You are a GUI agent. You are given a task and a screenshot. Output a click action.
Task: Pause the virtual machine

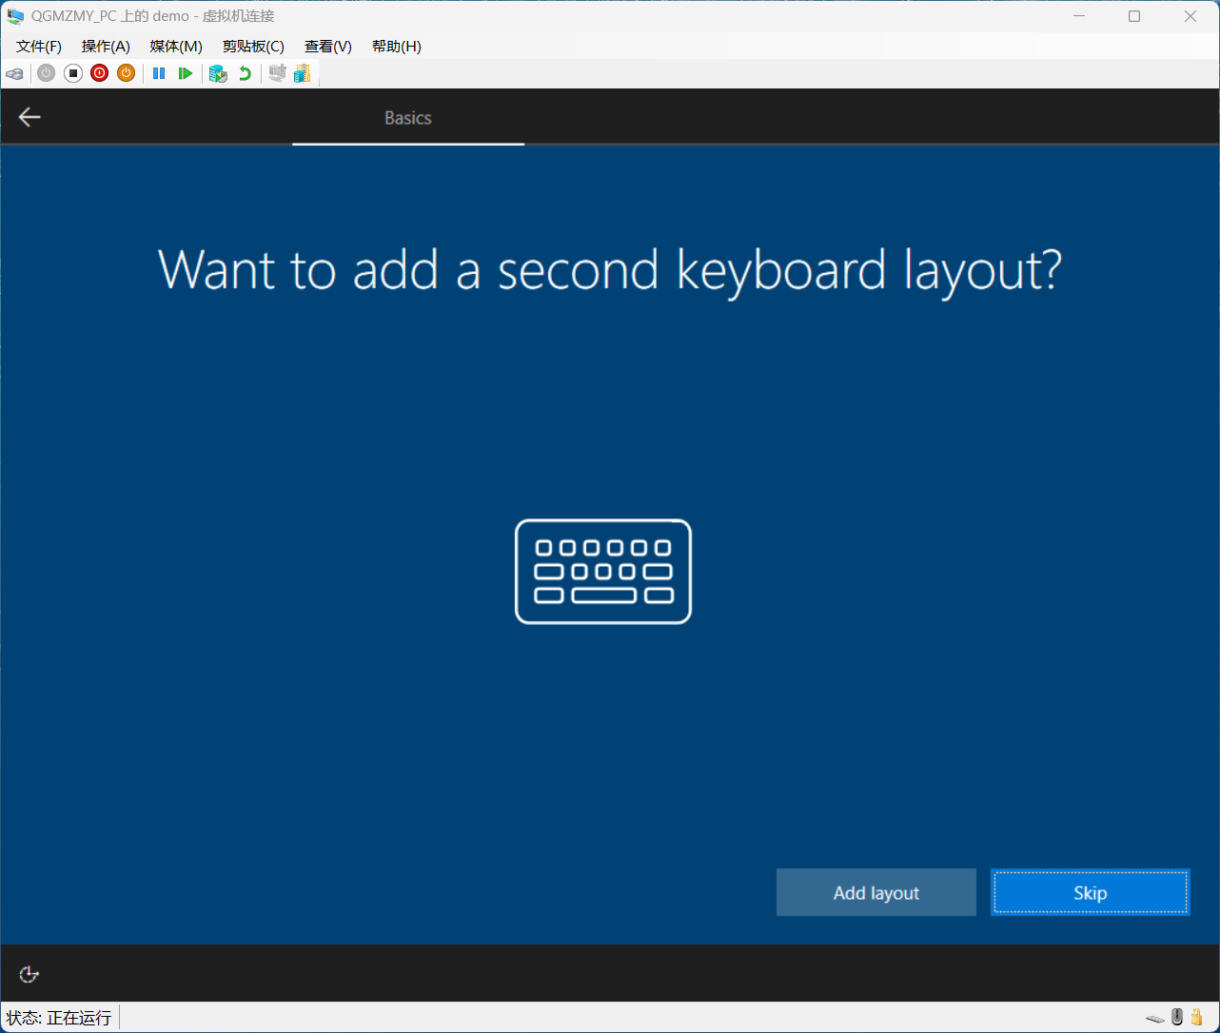tap(159, 73)
